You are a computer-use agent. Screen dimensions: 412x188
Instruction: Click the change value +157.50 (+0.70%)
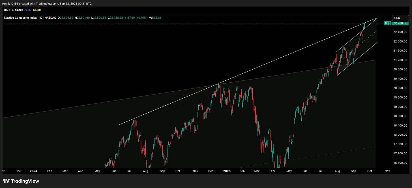click(136, 18)
